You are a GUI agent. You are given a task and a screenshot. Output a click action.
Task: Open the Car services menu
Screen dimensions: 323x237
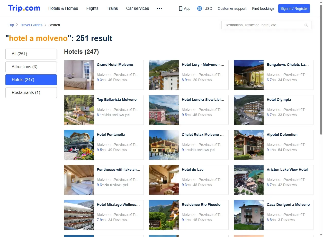point(138,8)
